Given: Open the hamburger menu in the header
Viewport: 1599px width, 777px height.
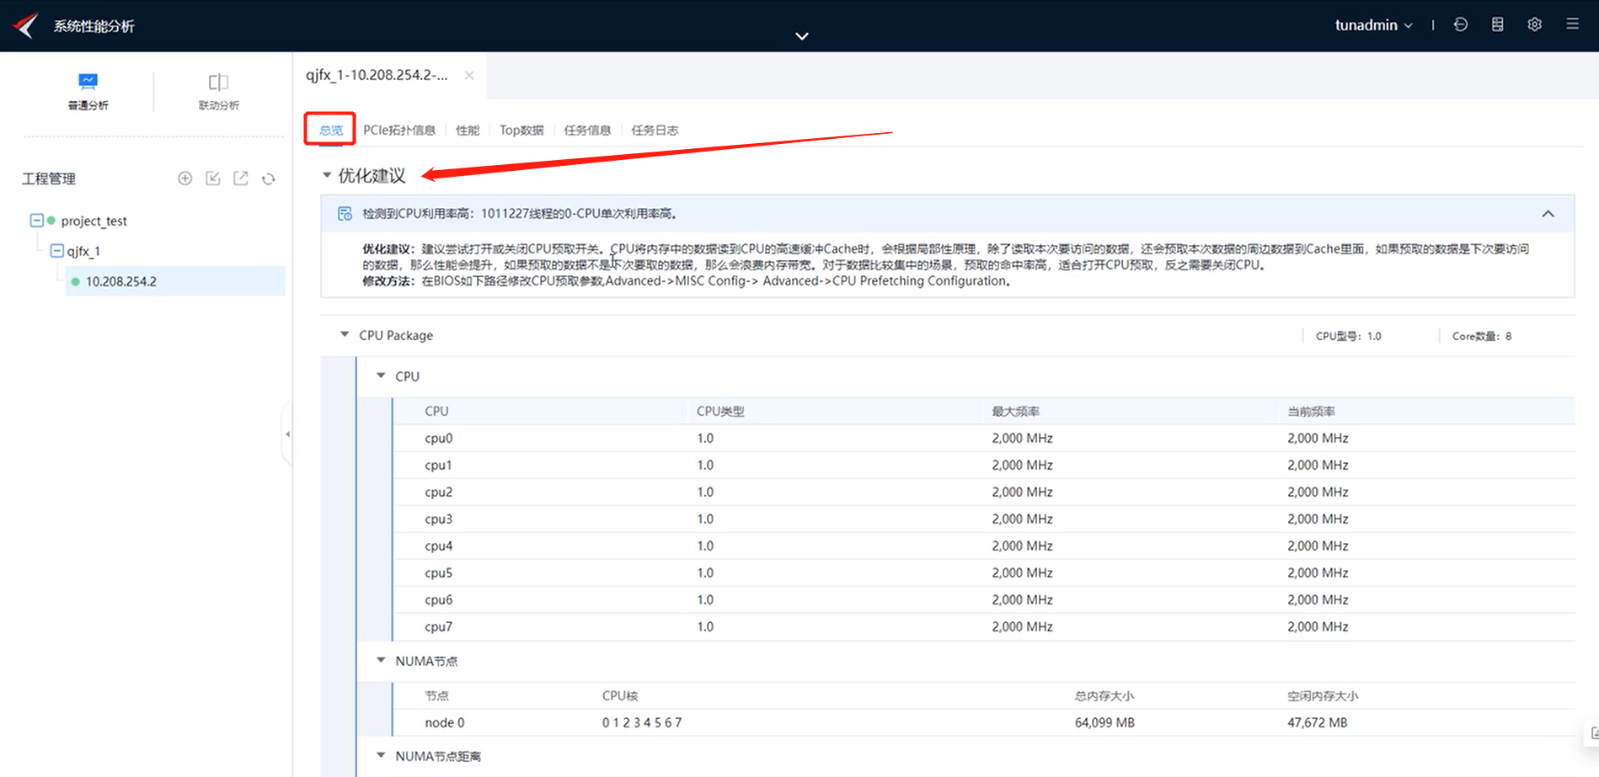Looking at the screenshot, I should [x=1572, y=24].
